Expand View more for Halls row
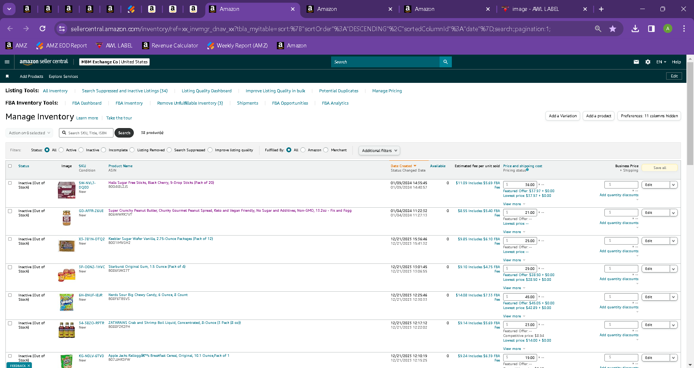The image size is (694, 368). tap(514, 204)
